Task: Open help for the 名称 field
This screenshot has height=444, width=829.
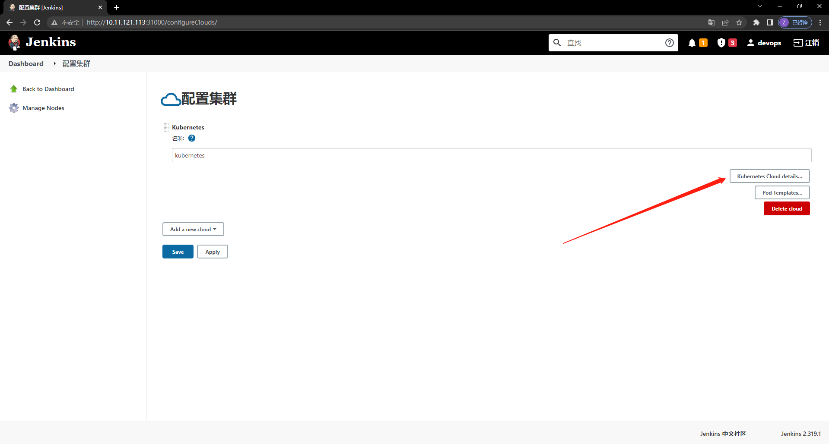Action: pos(192,138)
